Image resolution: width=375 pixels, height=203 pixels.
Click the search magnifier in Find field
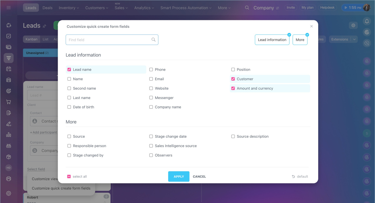pyautogui.click(x=153, y=40)
